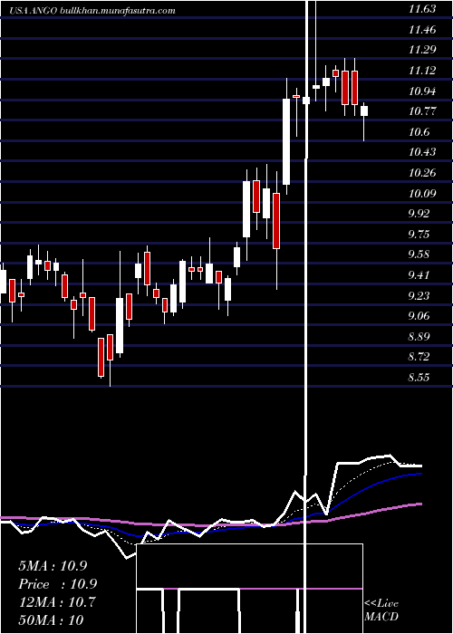Select the 9.23 price axis label
The image size is (453, 634).
click(419, 295)
